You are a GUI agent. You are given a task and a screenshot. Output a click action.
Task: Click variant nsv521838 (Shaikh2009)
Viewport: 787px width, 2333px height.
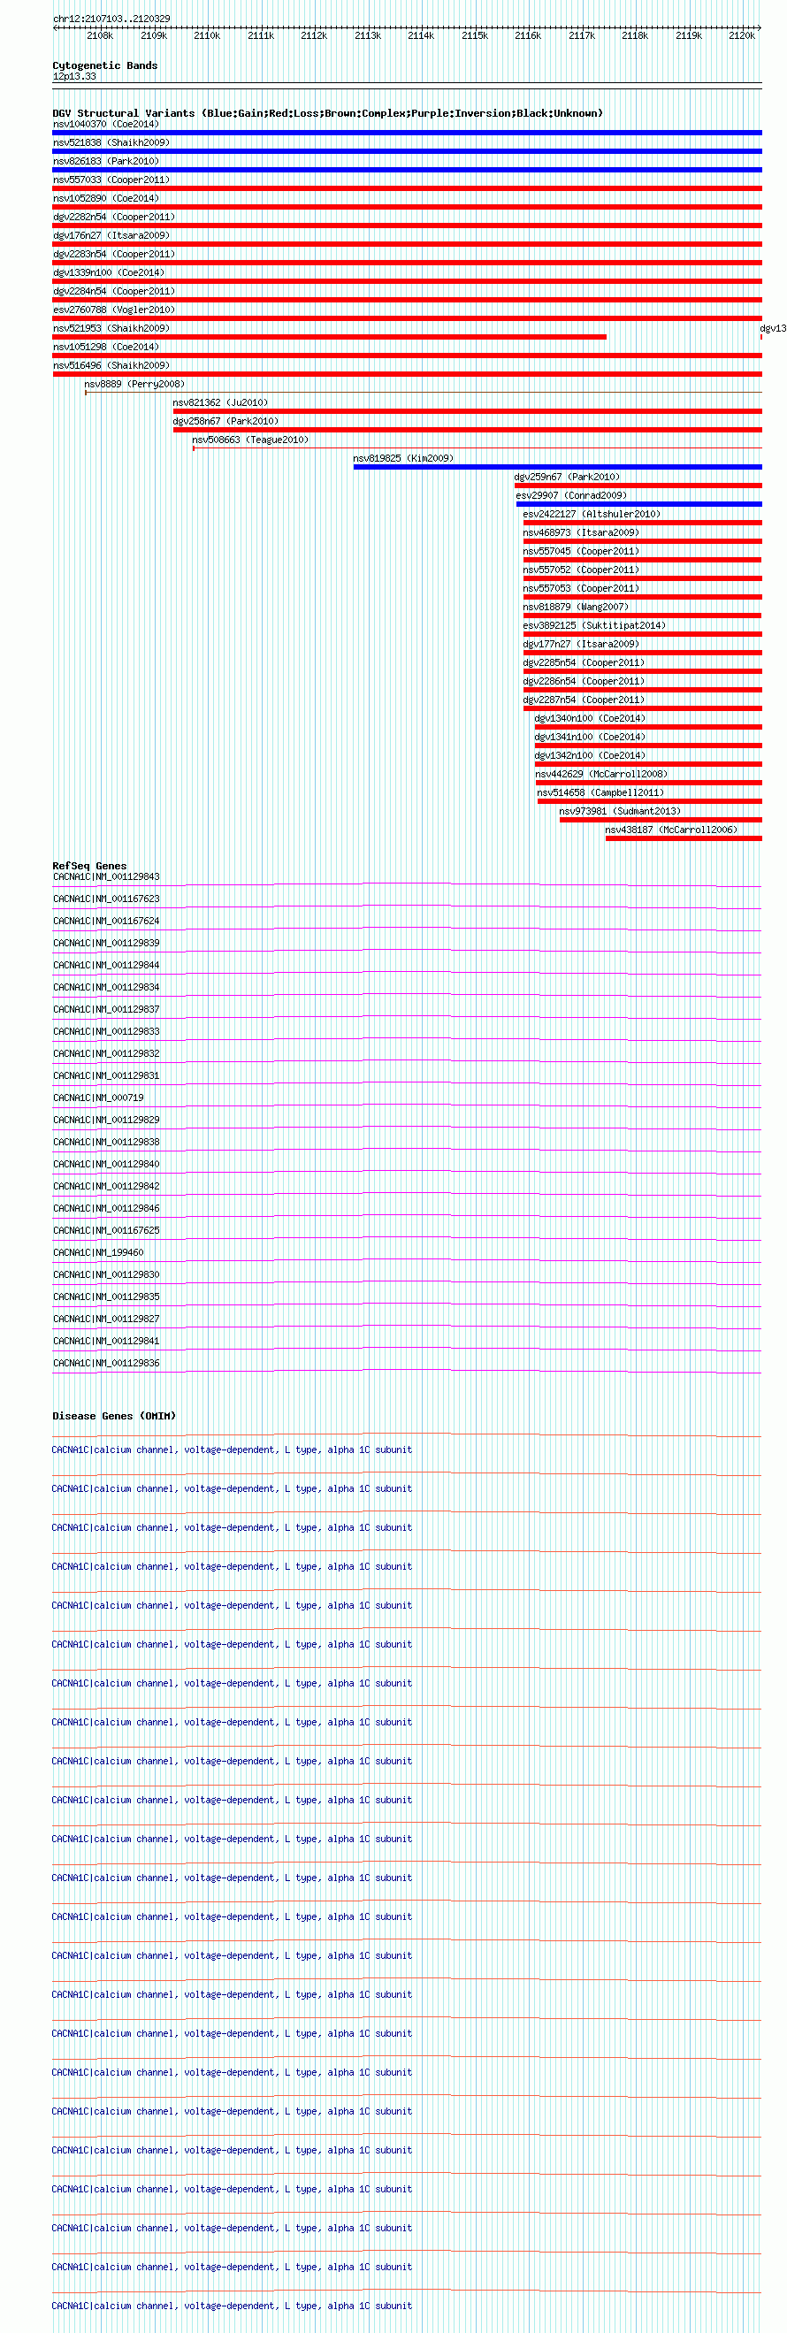111,142
